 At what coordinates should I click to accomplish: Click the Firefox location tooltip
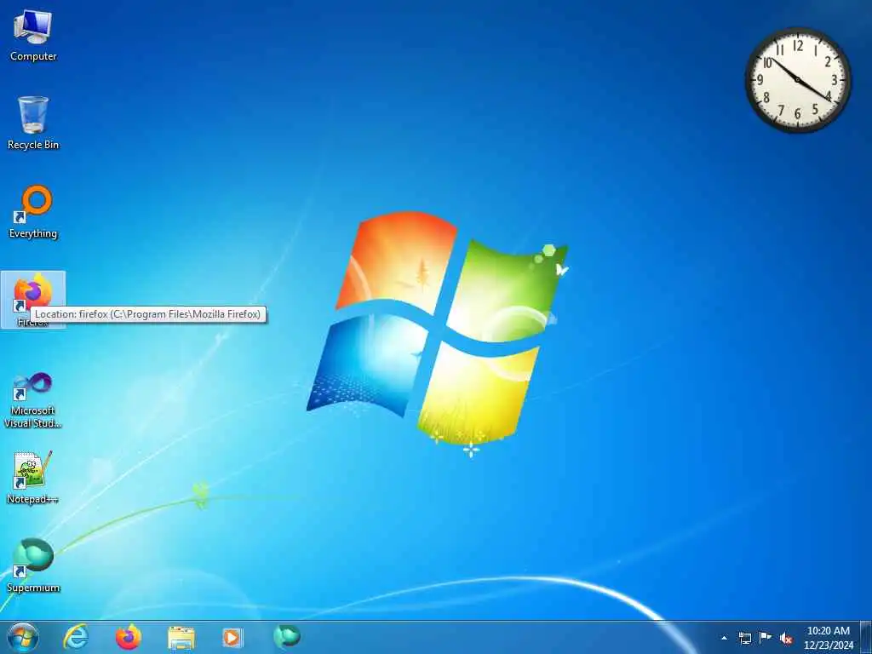pos(148,314)
